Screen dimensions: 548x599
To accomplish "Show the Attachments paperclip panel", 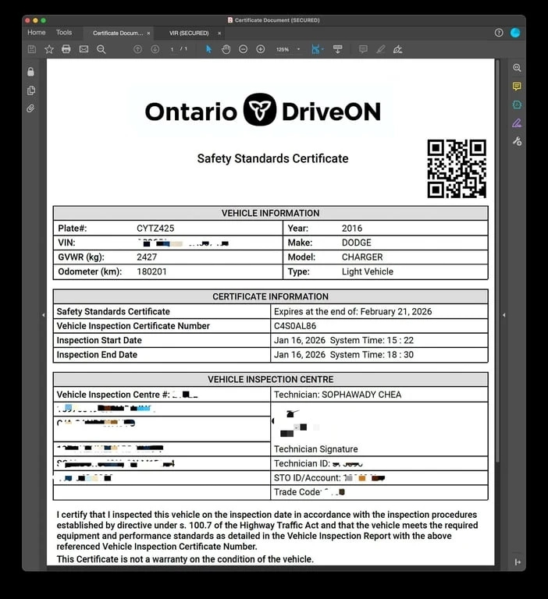I will point(30,108).
